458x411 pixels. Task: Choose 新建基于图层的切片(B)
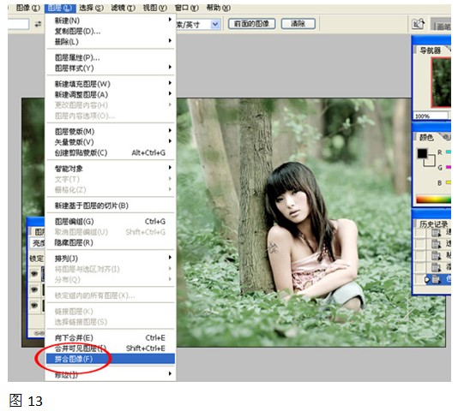(x=111, y=205)
